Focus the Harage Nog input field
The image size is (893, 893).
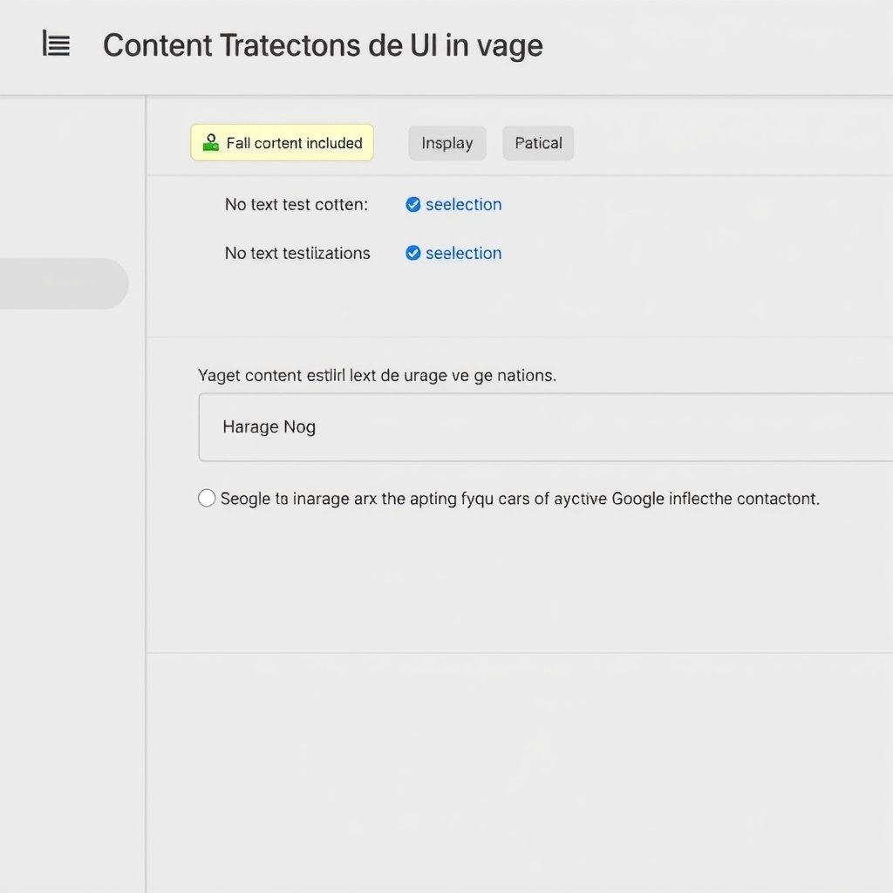pos(546,427)
